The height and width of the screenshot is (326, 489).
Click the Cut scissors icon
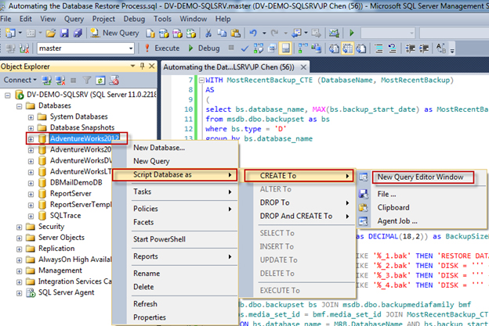(208, 33)
